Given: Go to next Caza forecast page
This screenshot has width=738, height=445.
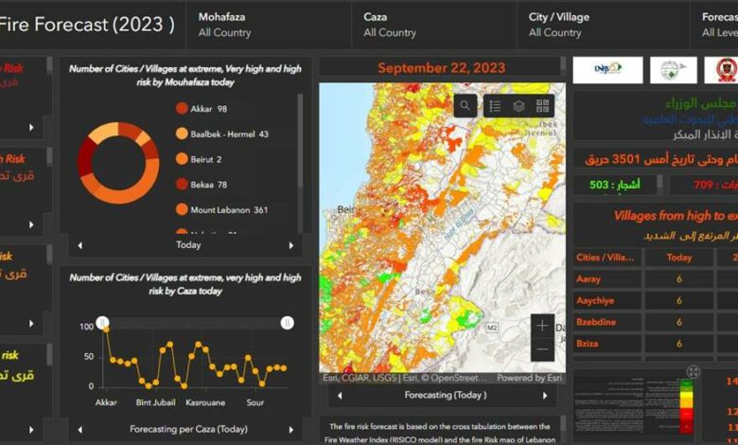Looking at the screenshot, I should (x=290, y=430).
